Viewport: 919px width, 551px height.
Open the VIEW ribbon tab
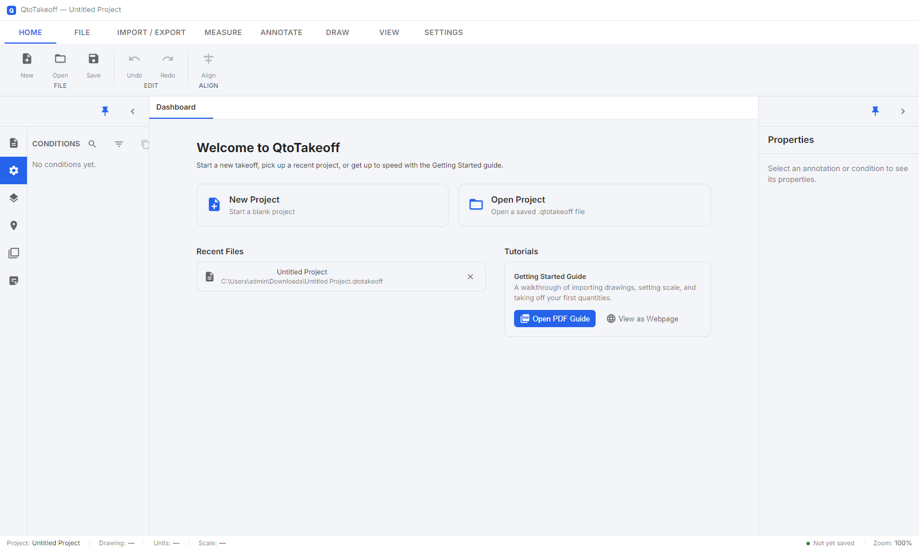click(389, 33)
